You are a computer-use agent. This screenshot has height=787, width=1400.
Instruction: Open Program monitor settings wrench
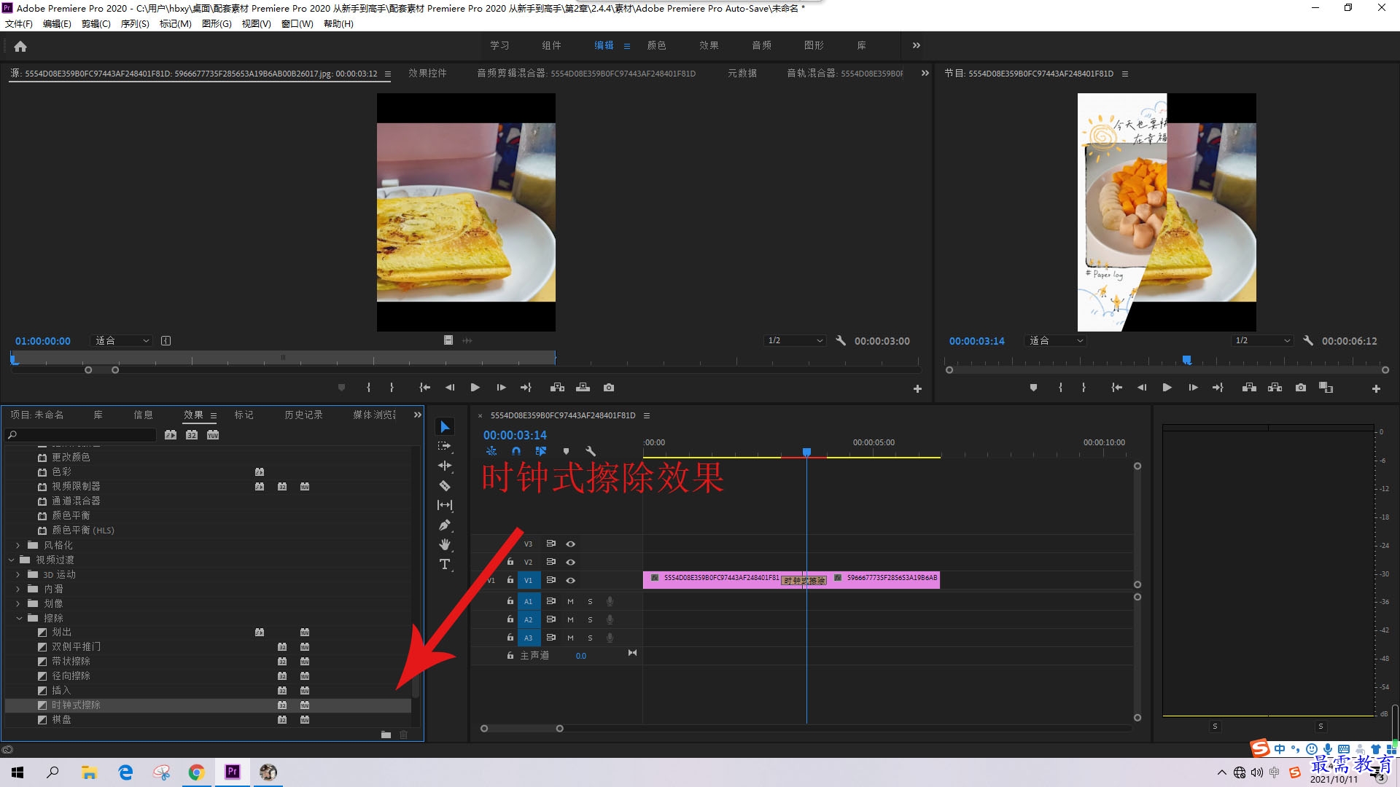point(1308,340)
